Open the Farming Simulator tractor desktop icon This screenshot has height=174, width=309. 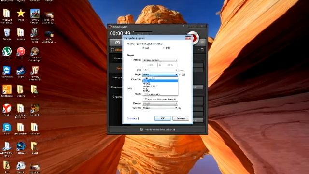(35, 16)
